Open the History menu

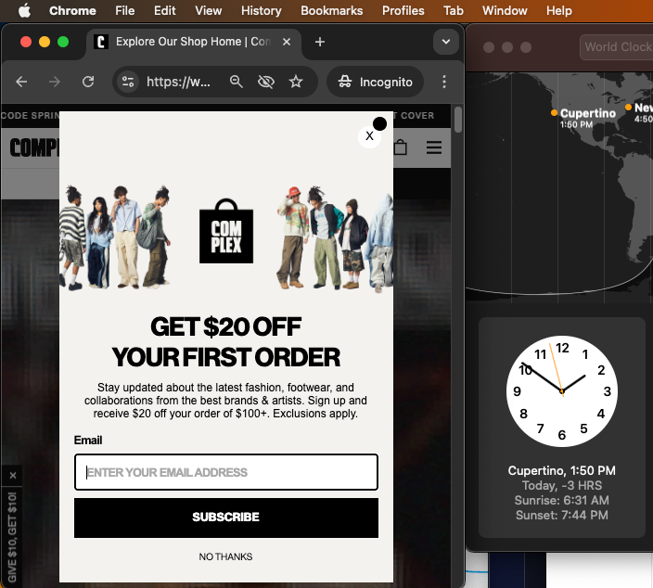tap(262, 10)
